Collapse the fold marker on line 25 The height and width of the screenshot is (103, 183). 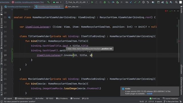pyautogui.click(x=13, y=84)
